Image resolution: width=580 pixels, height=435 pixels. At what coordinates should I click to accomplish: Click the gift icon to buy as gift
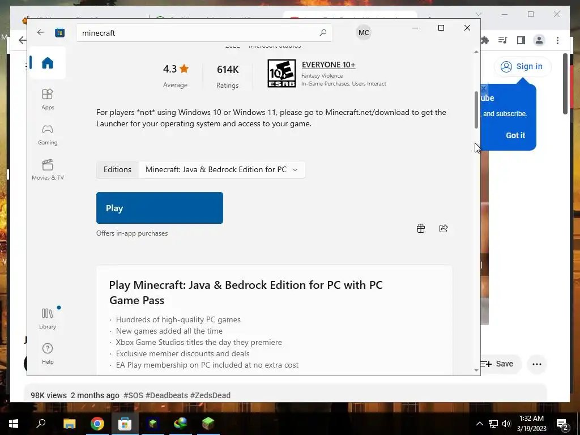click(x=421, y=228)
